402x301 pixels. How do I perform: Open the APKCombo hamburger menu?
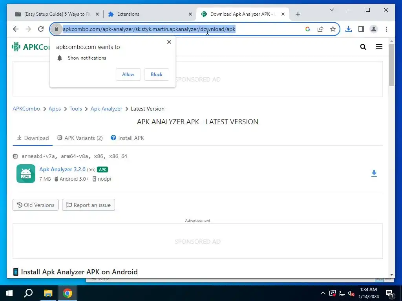click(379, 47)
